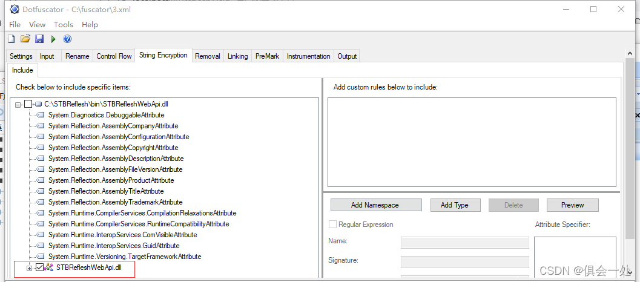640x282 pixels.
Task: Click the Save project disk icon
Action: pyautogui.click(x=39, y=39)
